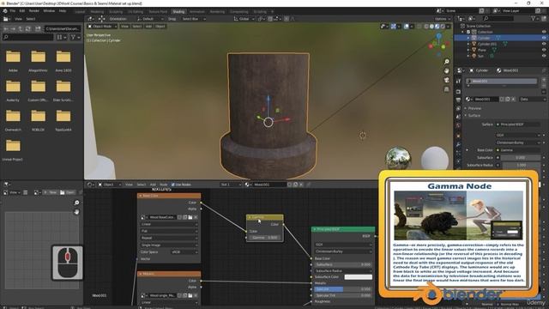Select material preview shading mode

pyautogui.click(x=437, y=27)
